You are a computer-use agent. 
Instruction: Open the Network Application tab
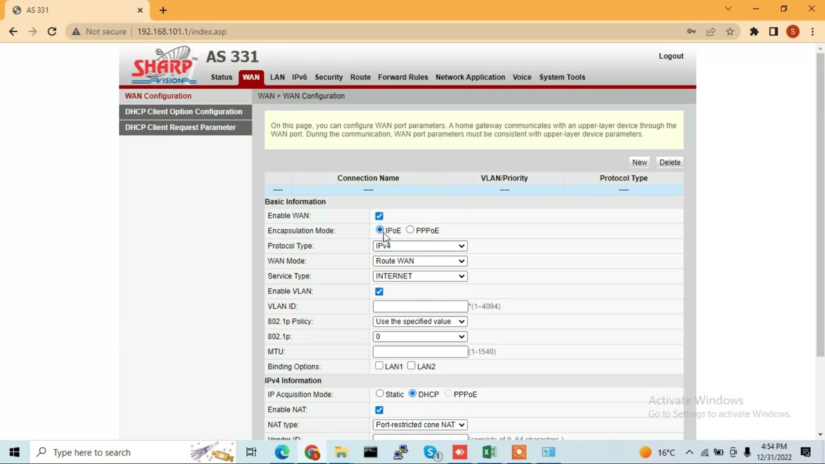471,77
